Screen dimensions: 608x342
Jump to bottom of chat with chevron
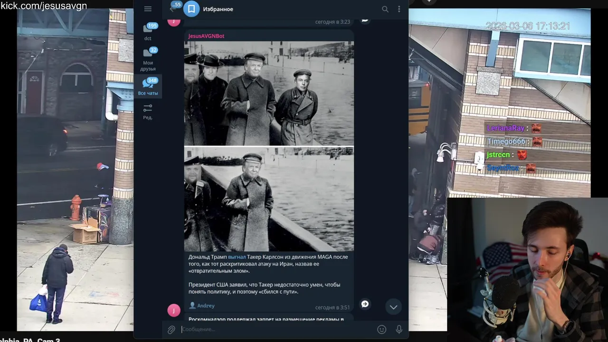coord(394,307)
